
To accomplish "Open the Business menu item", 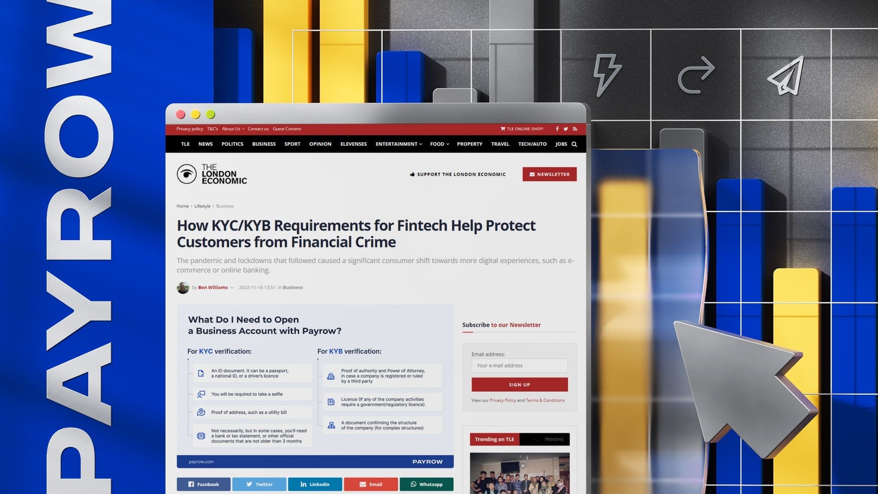I will [x=264, y=144].
